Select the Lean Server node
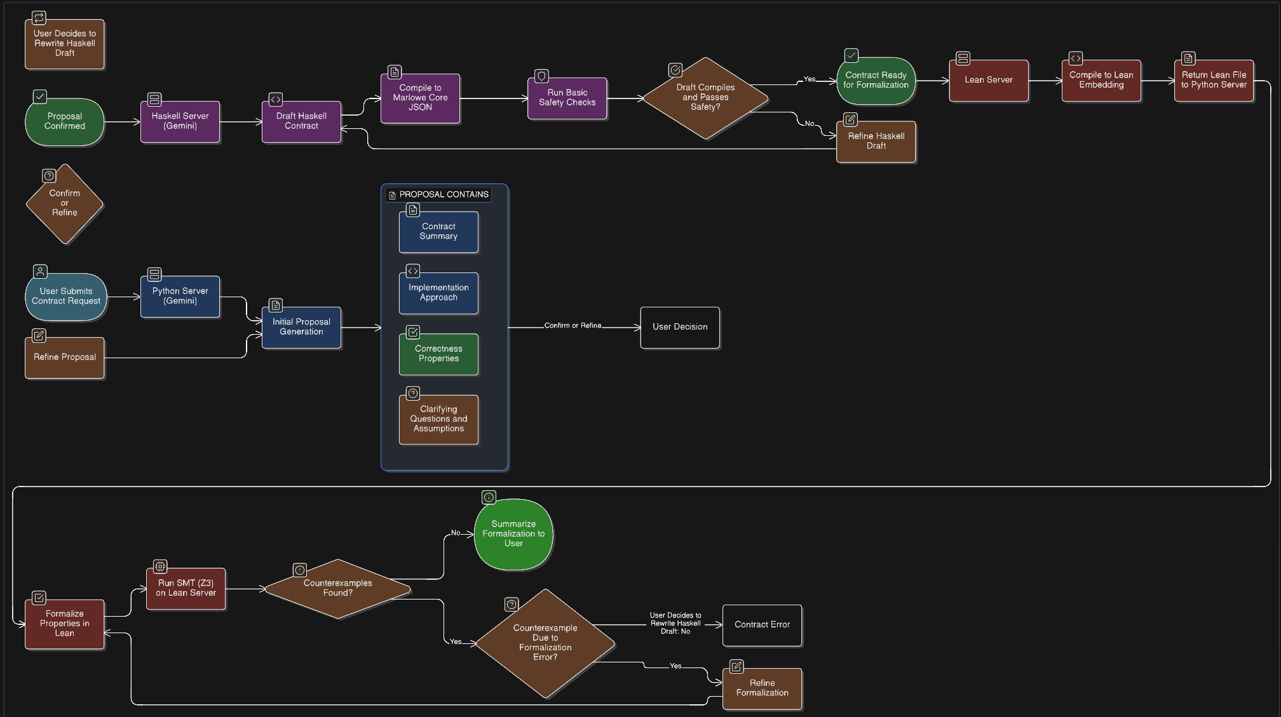This screenshot has height=717, width=1281. [x=988, y=81]
